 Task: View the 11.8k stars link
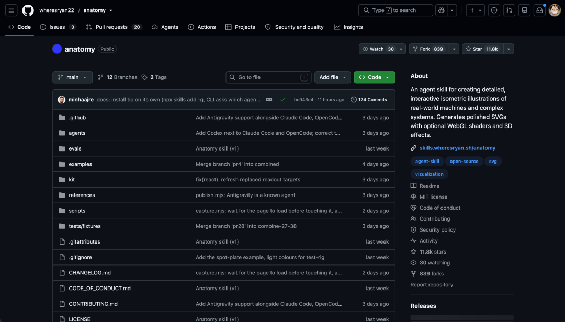pos(428,252)
